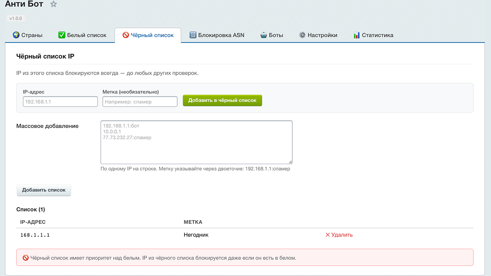Click the favorite star next to Анти Бот

coord(54,4)
